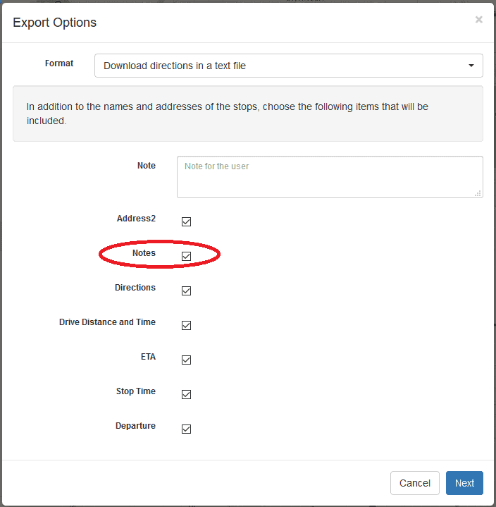The width and height of the screenshot is (496, 507).
Task: Click the 'Drive Distance and Time' label text
Action: tap(107, 322)
